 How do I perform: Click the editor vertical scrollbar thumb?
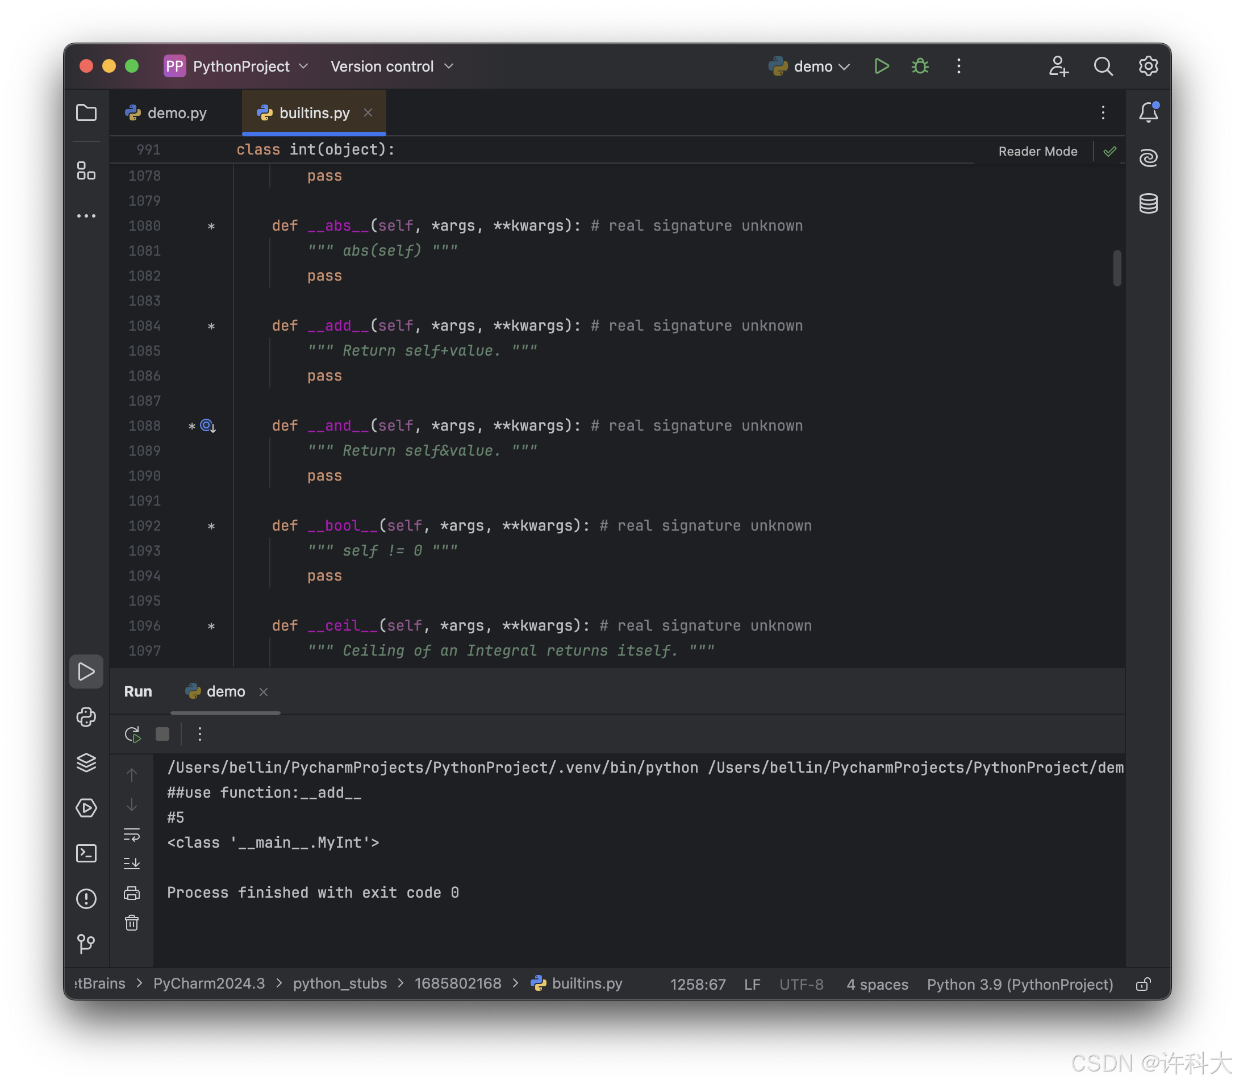click(1117, 268)
